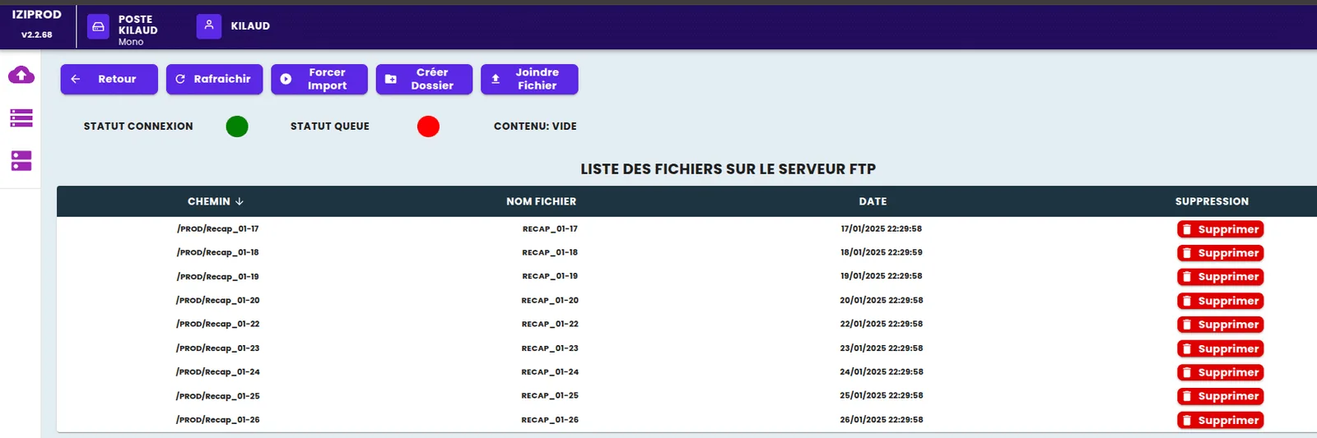Screen dimensions: 1317x438
Task: Click the IZIPROD logo text
Action: click(36, 15)
